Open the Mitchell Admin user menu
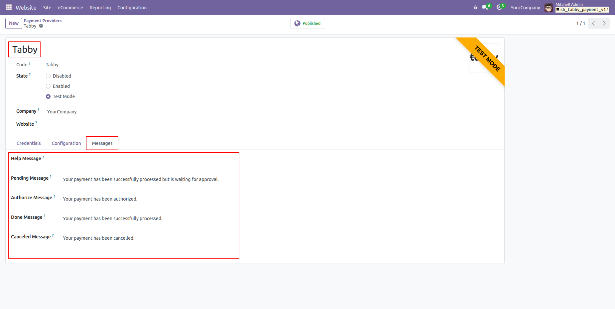 (577, 7)
